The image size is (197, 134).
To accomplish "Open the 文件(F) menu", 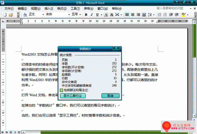I will (9, 8).
